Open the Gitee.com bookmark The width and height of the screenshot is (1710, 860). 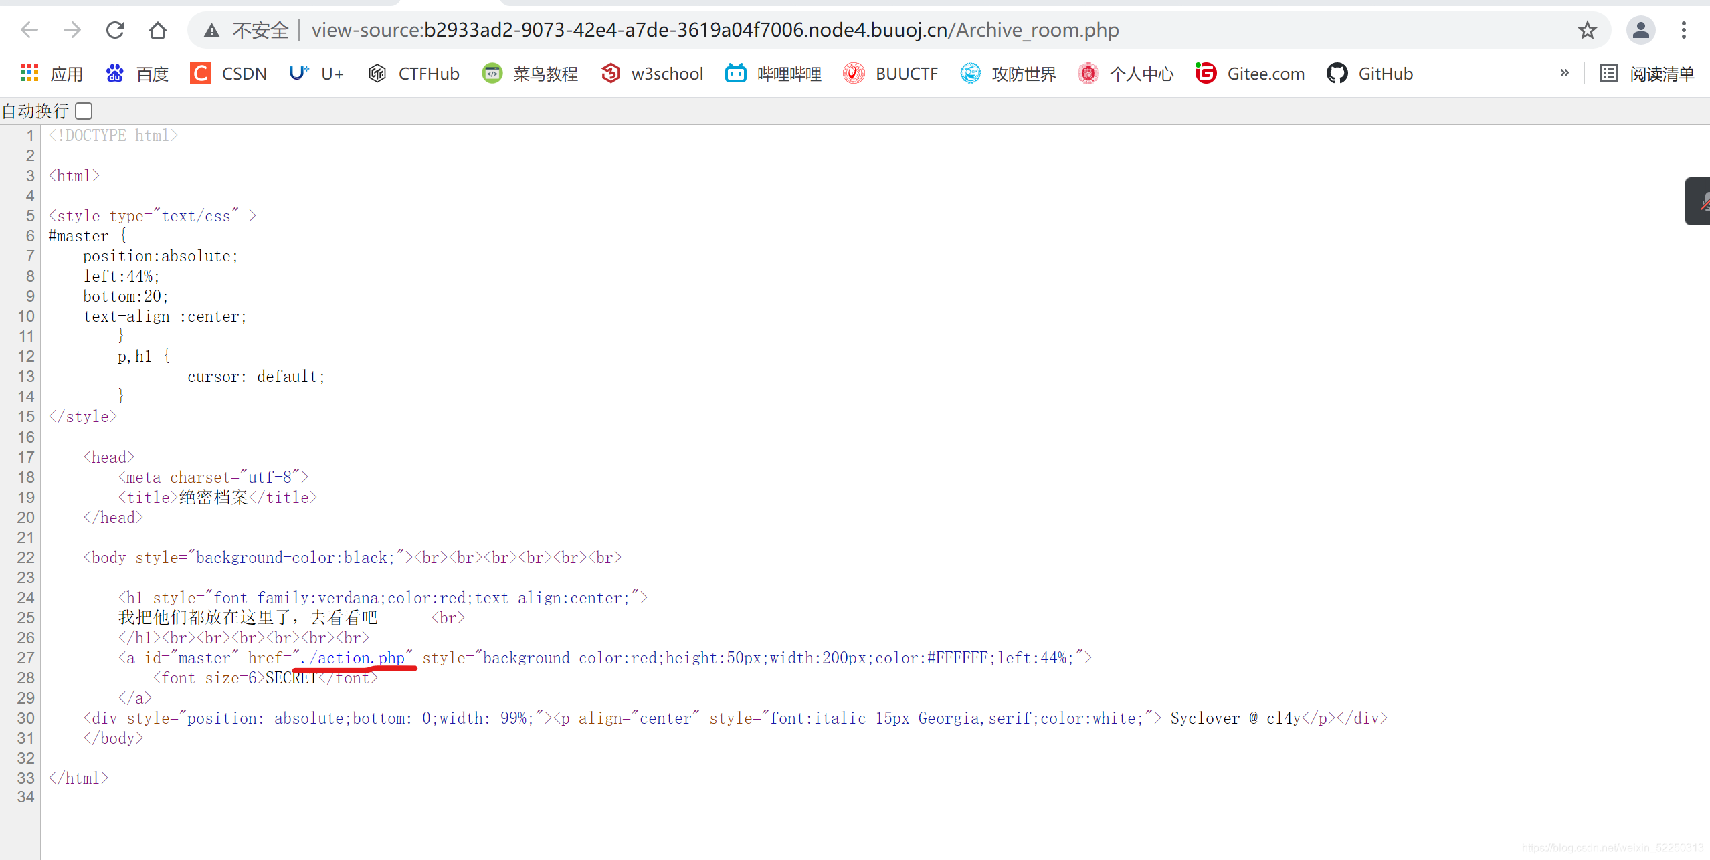click(1250, 74)
